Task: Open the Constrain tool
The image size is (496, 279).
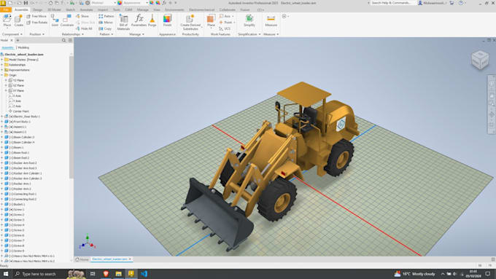Action: [67, 21]
